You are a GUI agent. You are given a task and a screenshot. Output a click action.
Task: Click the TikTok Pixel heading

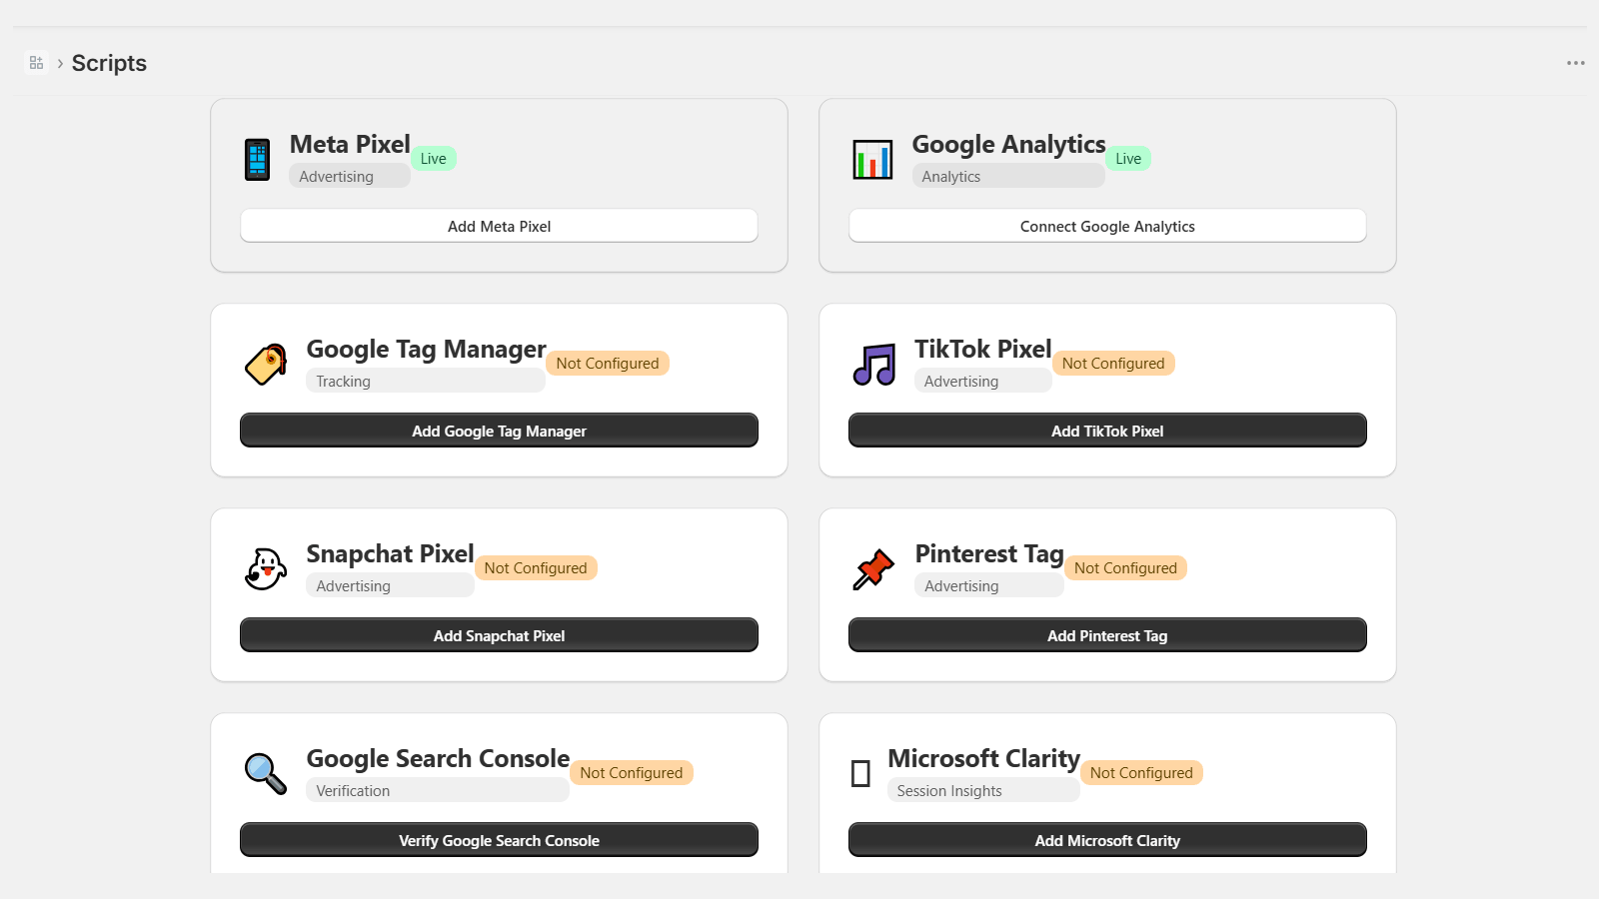[983, 349]
